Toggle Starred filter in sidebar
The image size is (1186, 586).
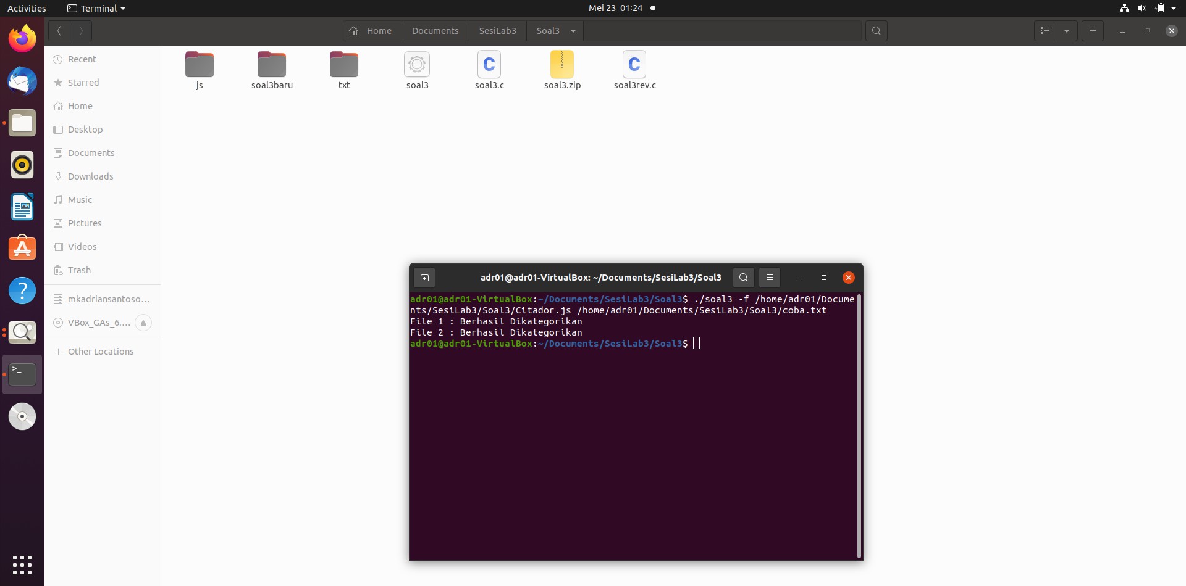pyautogui.click(x=83, y=82)
